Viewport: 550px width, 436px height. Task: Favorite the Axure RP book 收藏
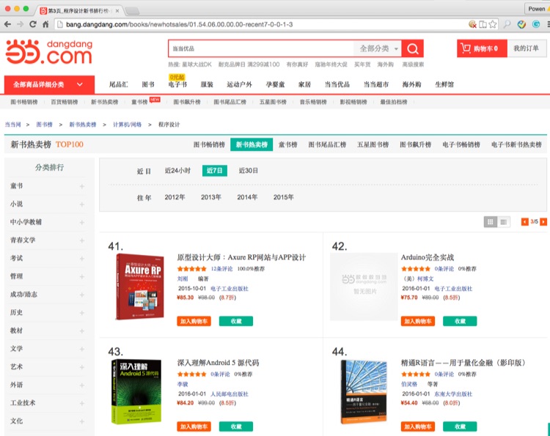[236, 321]
